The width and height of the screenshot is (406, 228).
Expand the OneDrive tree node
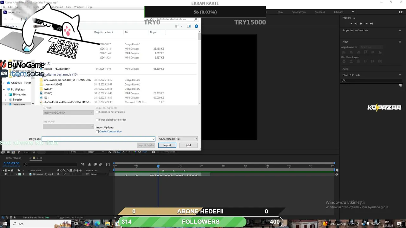4,83
